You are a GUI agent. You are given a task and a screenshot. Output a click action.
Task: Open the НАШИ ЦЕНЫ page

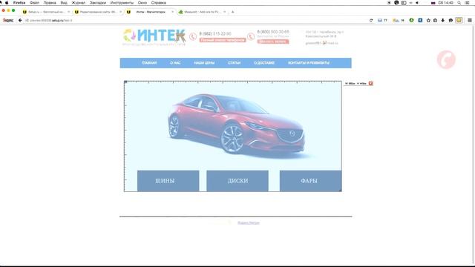(204, 63)
